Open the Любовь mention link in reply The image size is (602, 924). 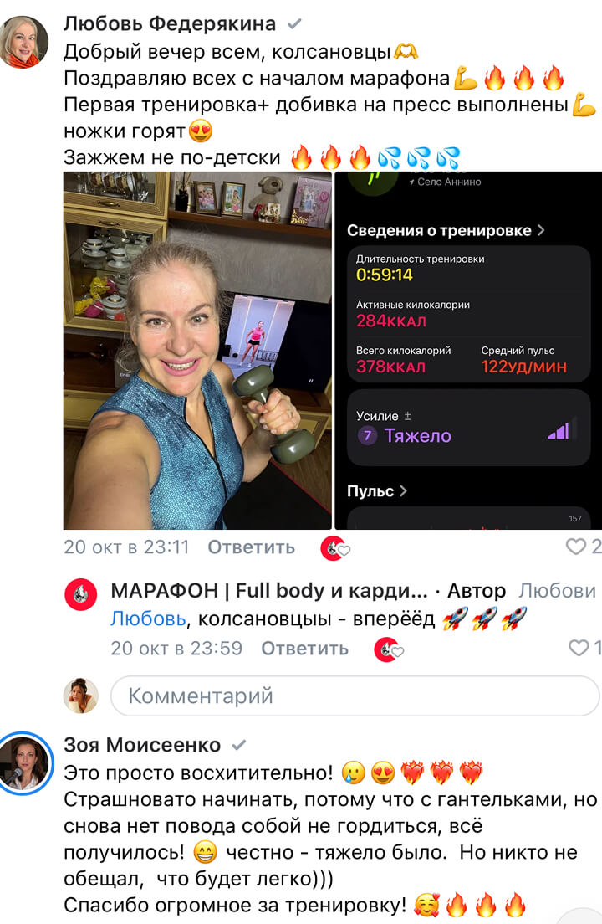pos(148,619)
